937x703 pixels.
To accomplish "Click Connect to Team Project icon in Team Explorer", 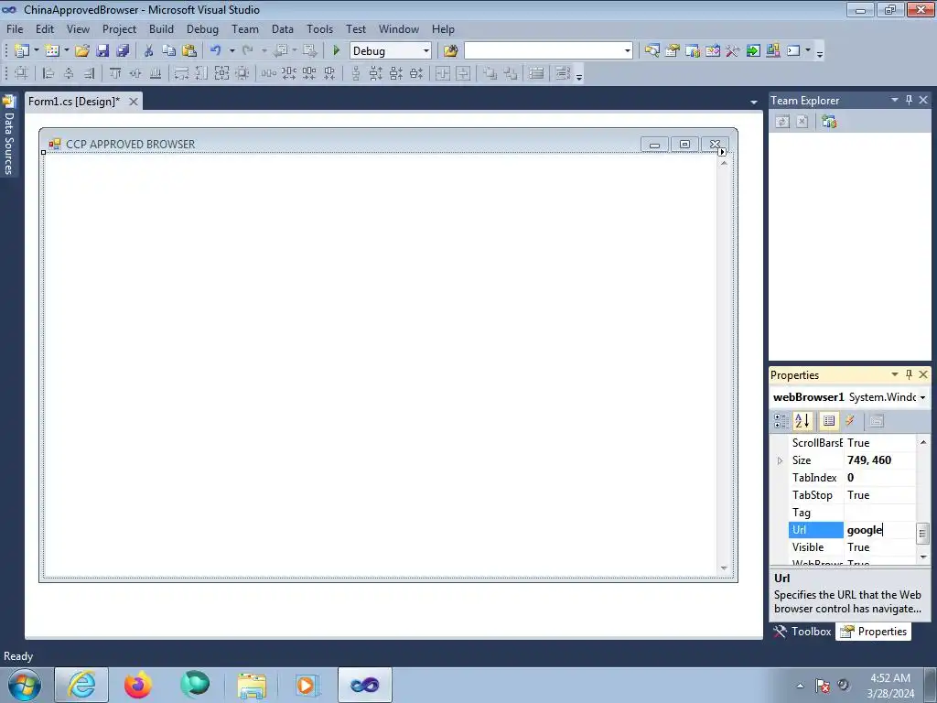I will click(829, 122).
